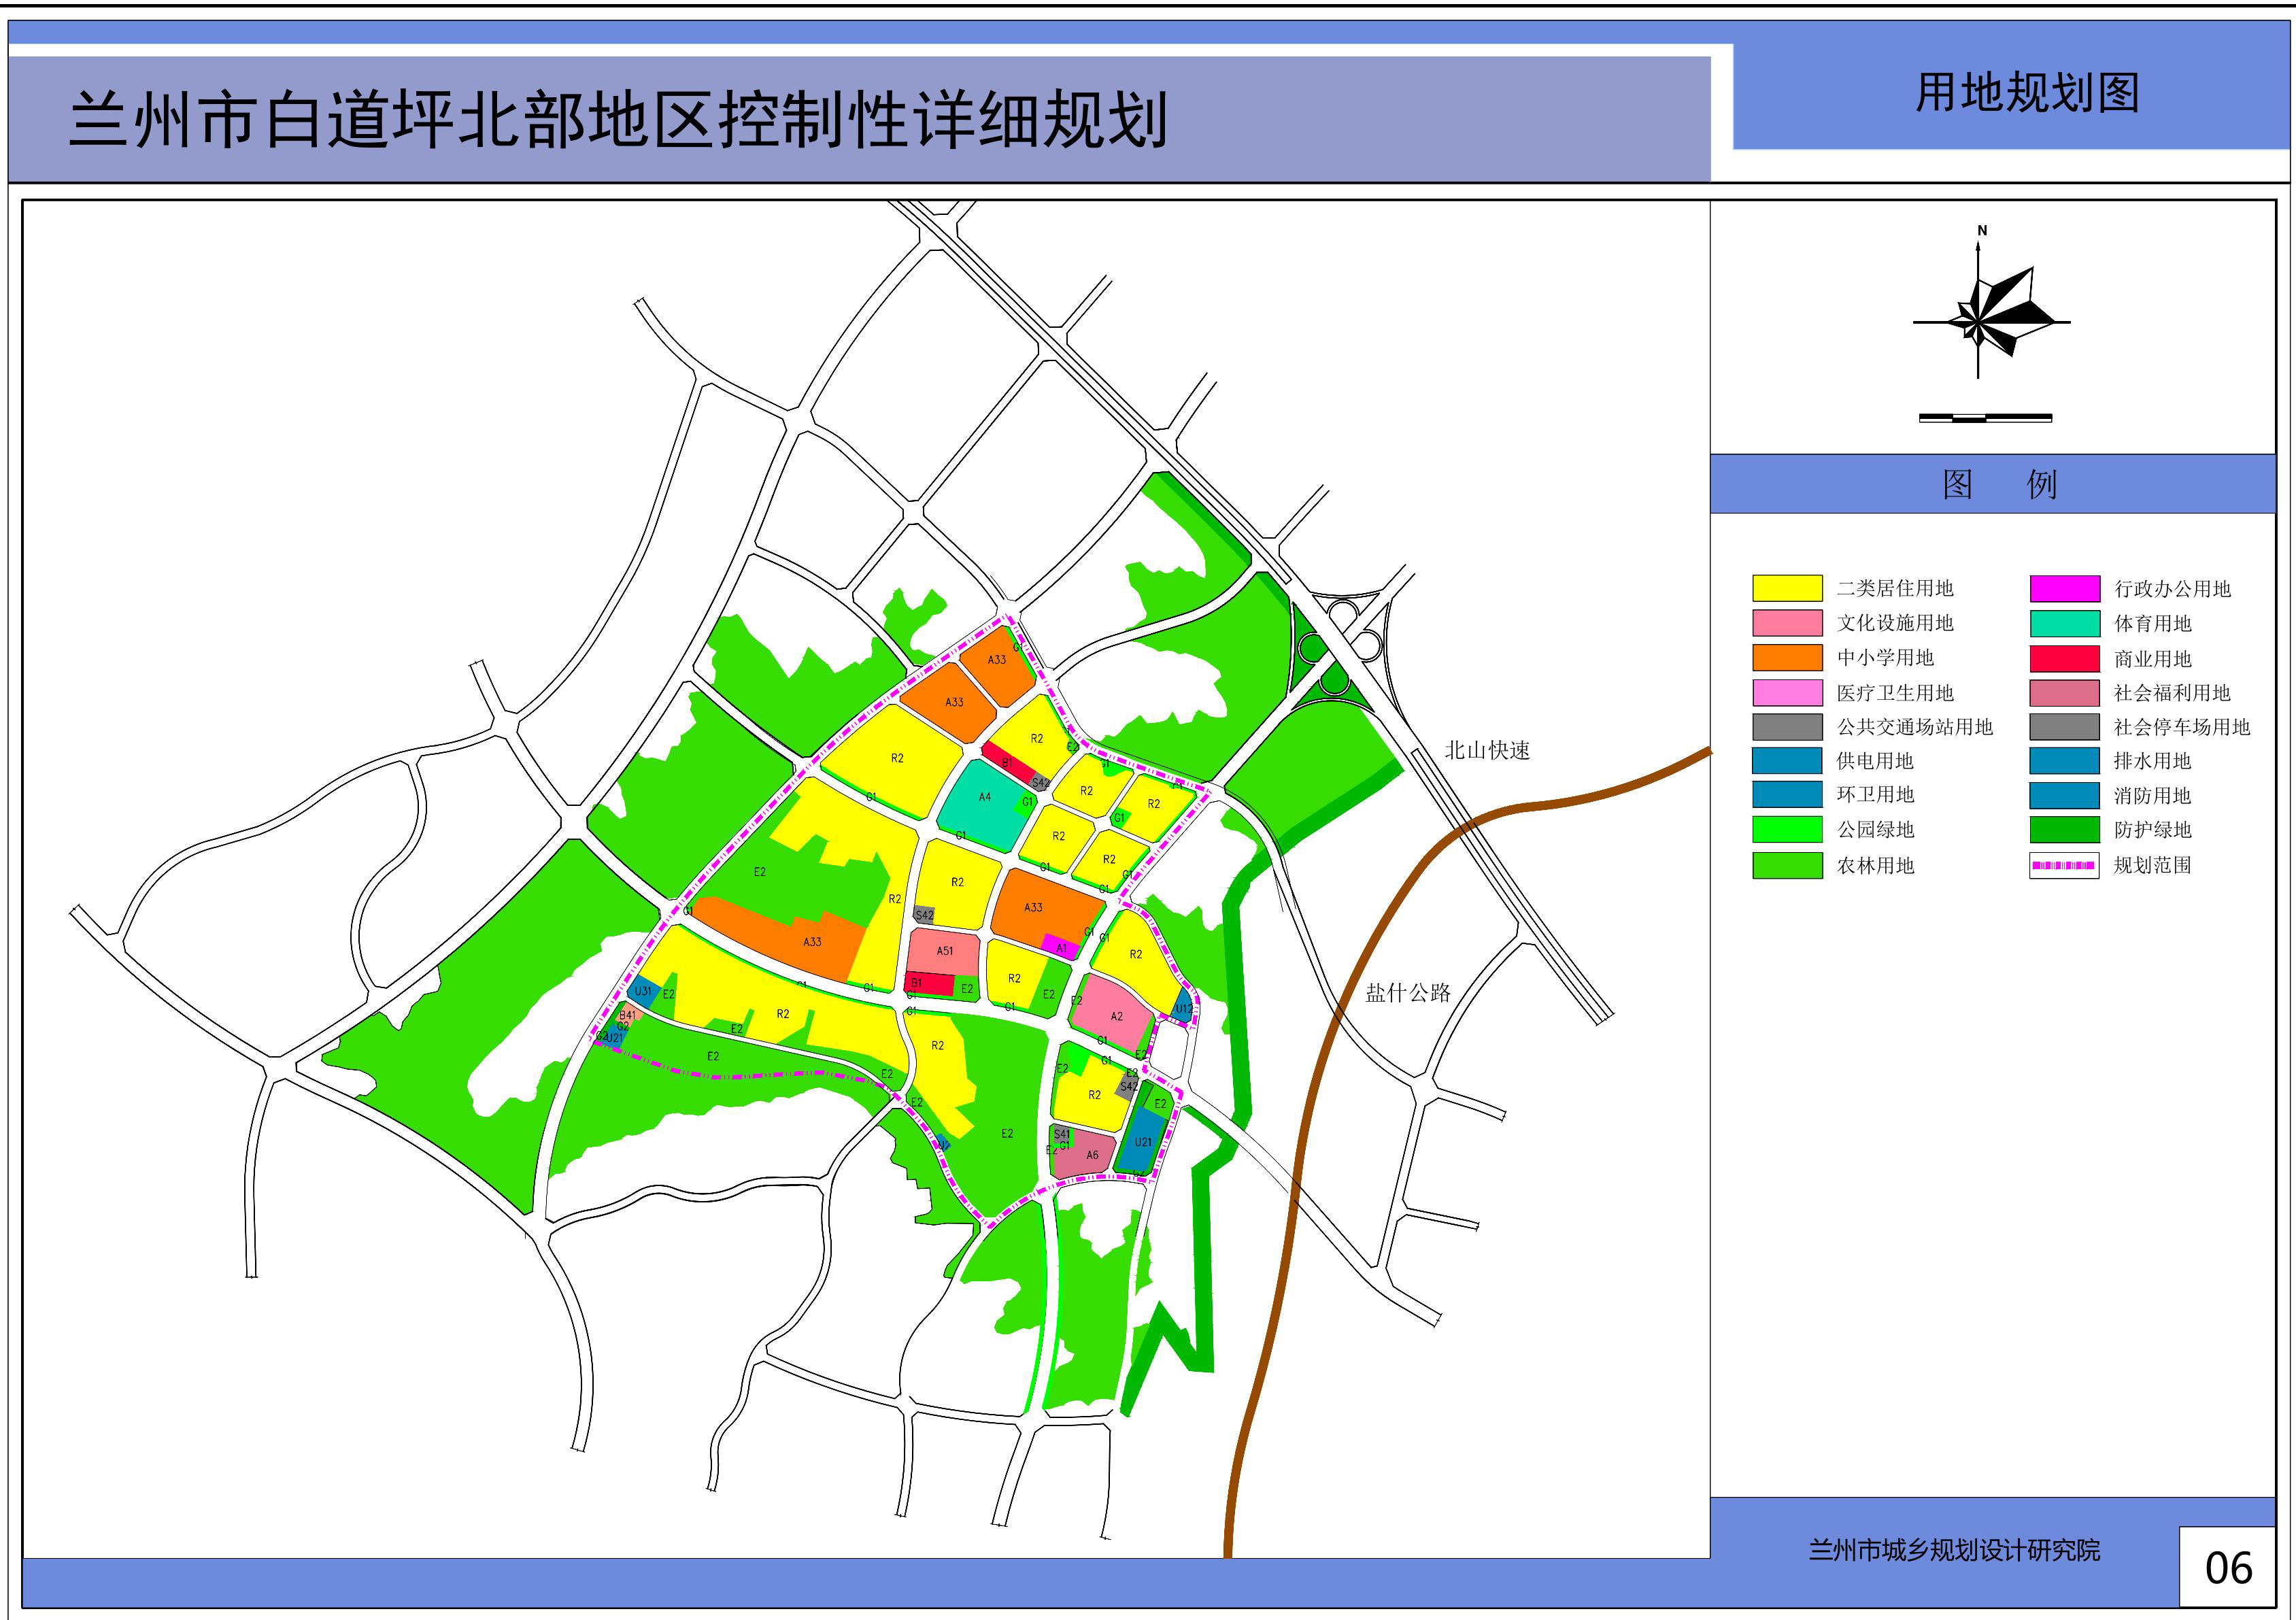2296x1620 pixels.
Task: Select the dashed 规划范围 boundary legend swatch
Action: [x=2064, y=865]
